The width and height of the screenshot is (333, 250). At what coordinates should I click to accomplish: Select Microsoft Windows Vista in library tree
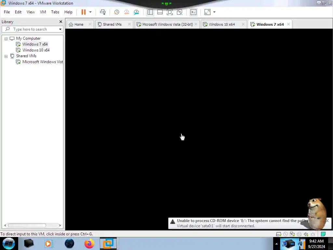click(x=43, y=62)
